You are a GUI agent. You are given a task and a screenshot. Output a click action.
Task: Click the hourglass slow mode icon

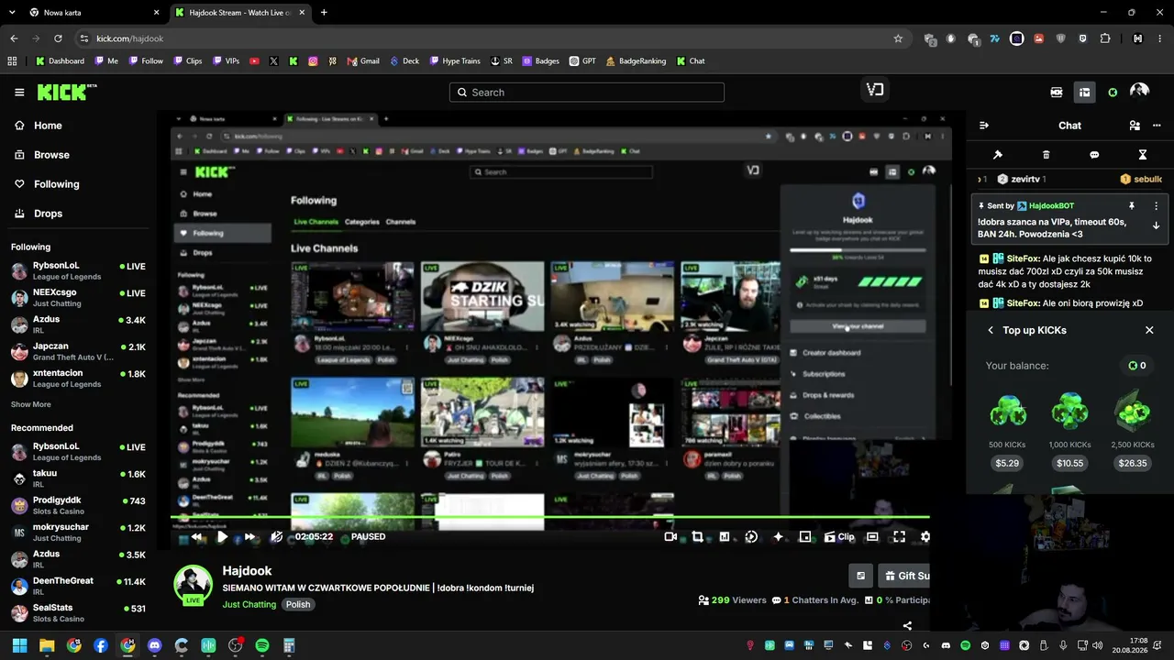(1143, 155)
